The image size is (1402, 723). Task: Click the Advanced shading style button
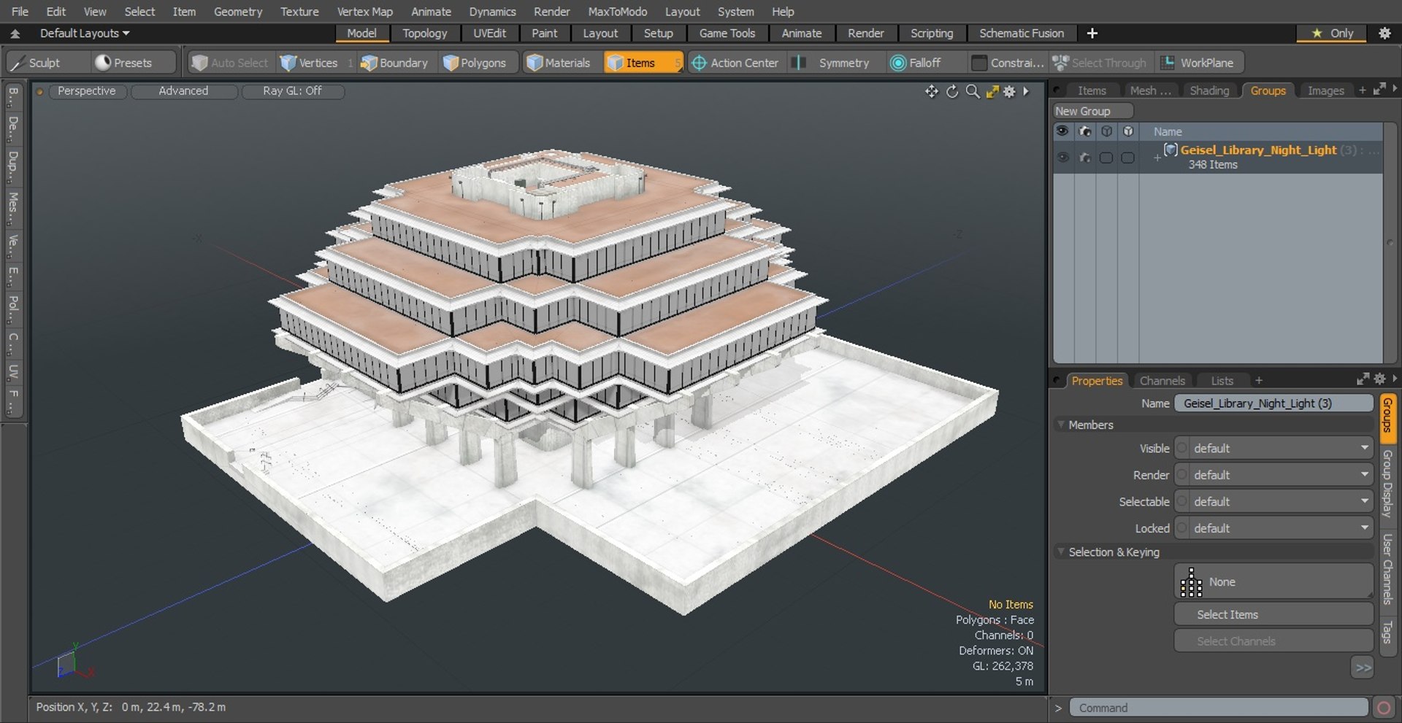click(x=183, y=91)
